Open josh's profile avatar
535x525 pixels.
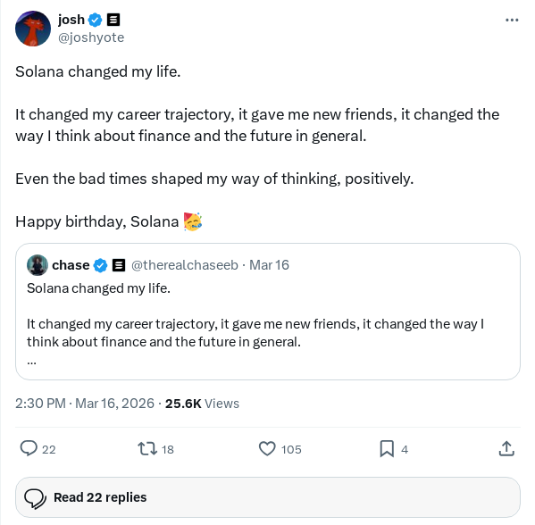pos(33,29)
